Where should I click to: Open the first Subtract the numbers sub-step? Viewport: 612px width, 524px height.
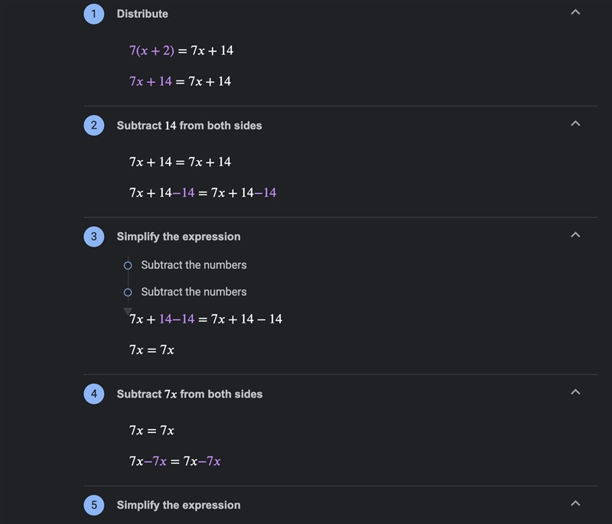coord(194,265)
